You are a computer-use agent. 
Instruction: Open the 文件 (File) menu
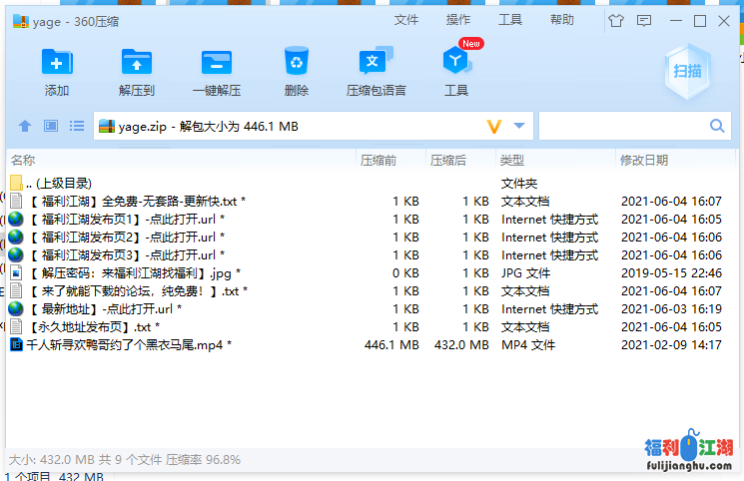pyautogui.click(x=406, y=20)
